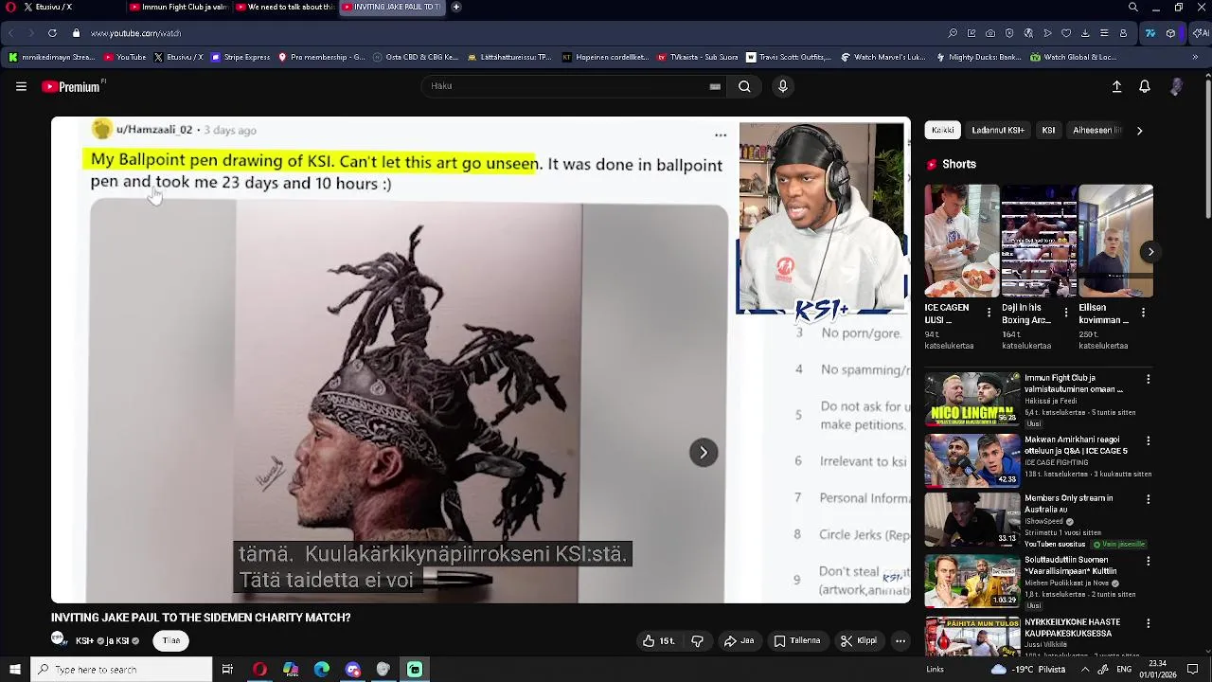
Task: Open Windows Start menu
Action: [x=14, y=670]
